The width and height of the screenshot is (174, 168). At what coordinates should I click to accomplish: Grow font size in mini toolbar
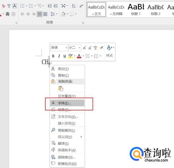pyautogui.click(x=84, y=48)
